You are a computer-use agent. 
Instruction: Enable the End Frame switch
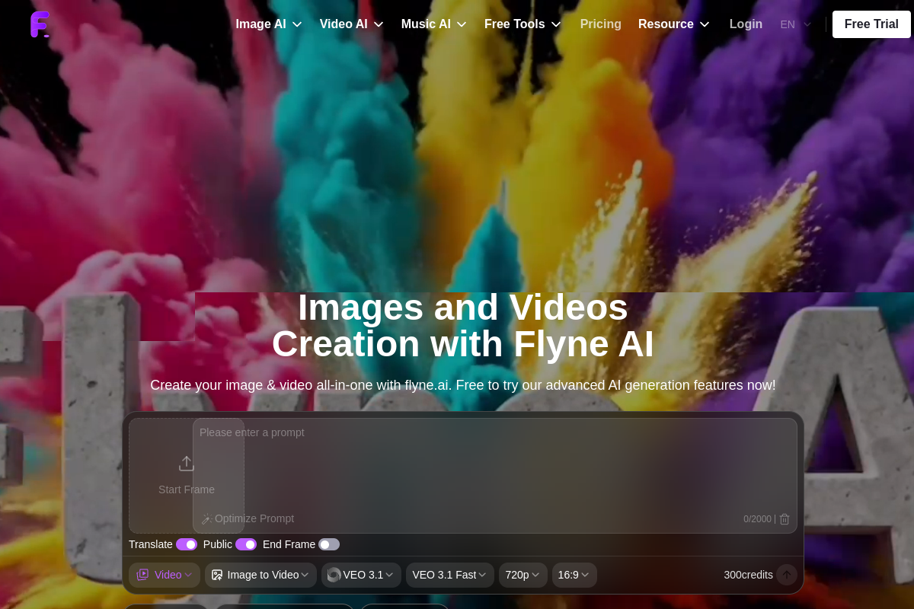(x=329, y=544)
